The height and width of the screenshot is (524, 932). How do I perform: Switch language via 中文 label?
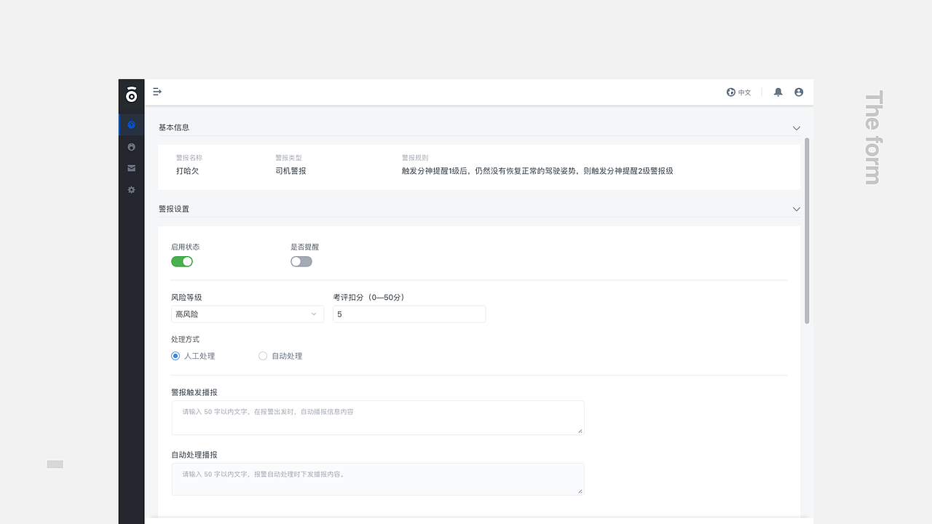coord(744,92)
